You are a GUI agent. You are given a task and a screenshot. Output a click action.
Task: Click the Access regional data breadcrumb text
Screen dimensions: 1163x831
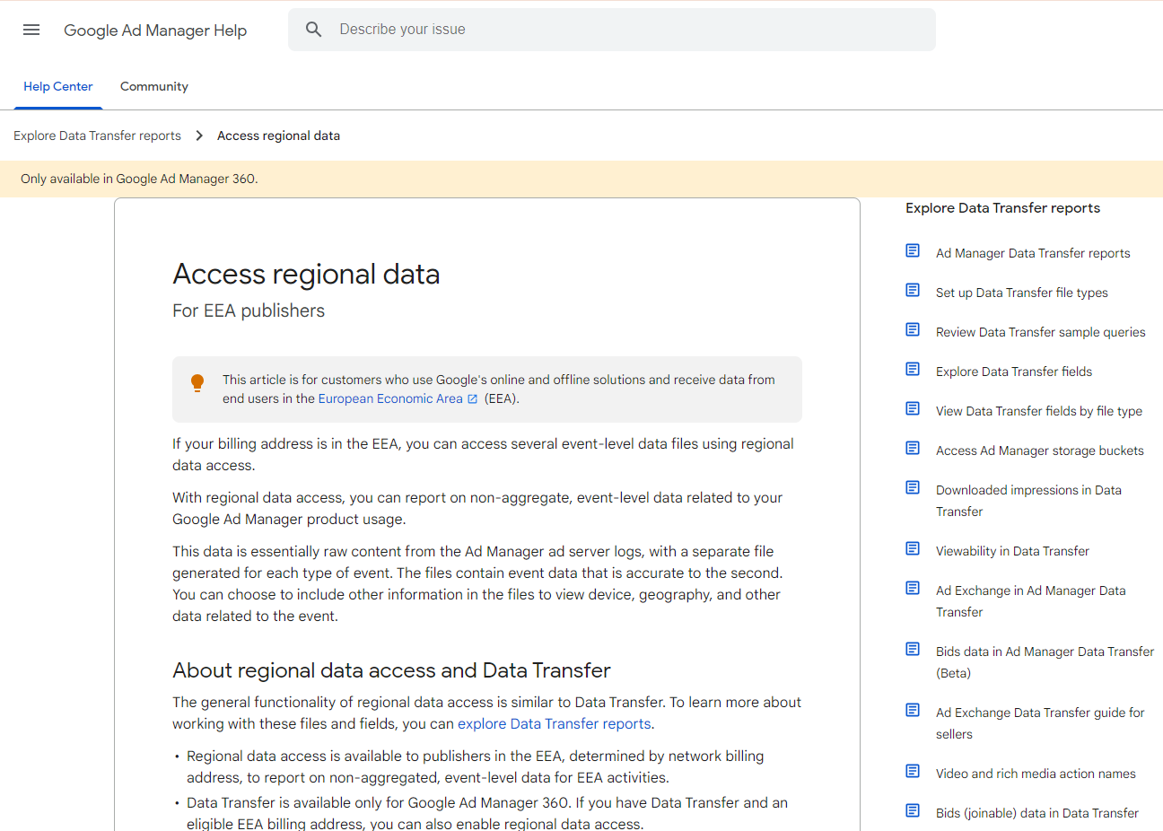[278, 136]
